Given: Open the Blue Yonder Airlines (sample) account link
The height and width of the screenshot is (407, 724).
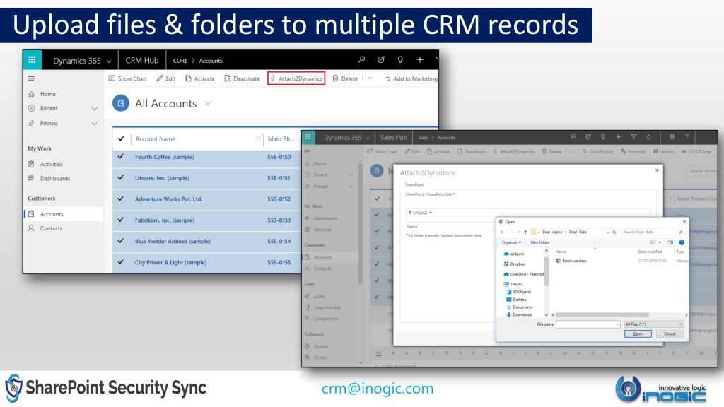Looking at the screenshot, I should coord(173,242).
